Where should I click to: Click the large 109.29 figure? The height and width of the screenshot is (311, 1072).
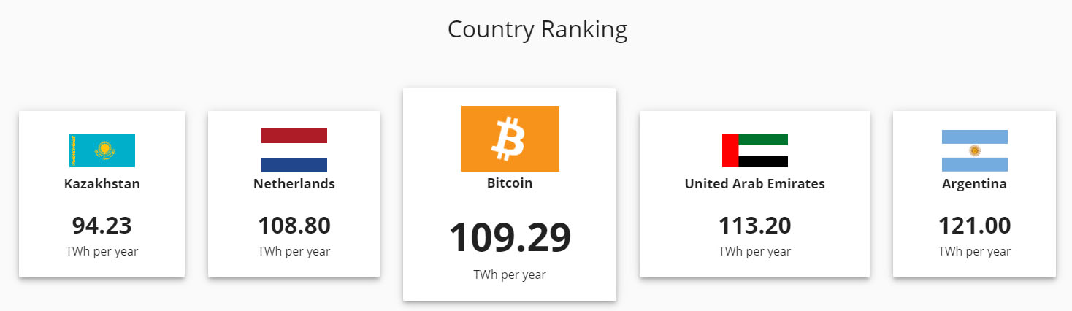[510, 237]
